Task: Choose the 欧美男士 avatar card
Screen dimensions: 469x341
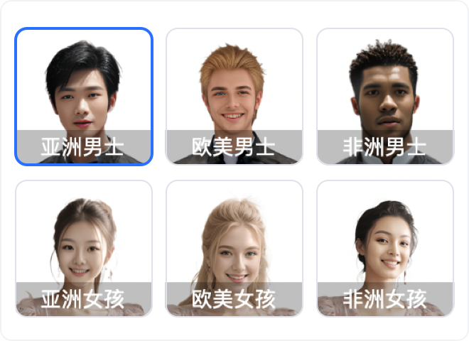Action: point(234,97)
